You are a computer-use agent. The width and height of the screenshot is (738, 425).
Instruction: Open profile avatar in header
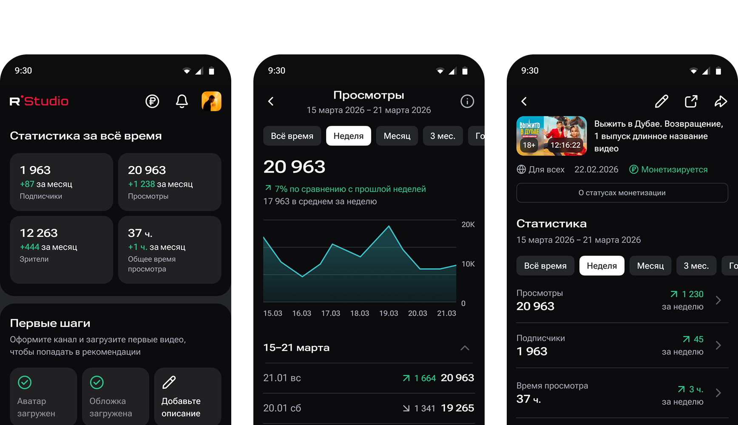(x=211, y=101)
